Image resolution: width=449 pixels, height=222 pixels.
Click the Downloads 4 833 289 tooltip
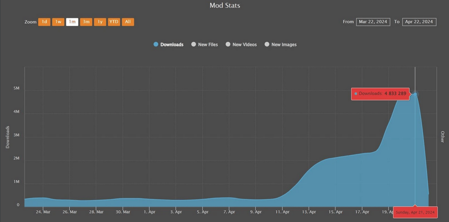pyautogui.click(x=380, y=94)
